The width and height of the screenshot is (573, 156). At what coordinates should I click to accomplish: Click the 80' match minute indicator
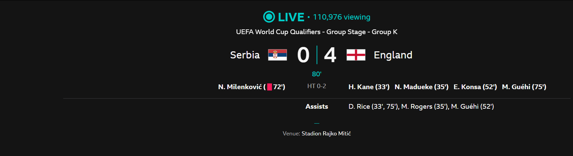click(x=317, y=74)
